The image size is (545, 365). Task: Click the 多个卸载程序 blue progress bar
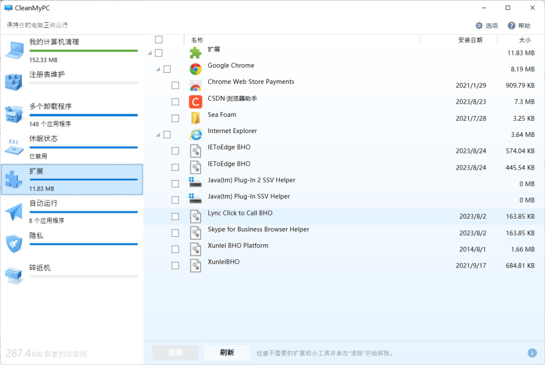pos(84,115)
